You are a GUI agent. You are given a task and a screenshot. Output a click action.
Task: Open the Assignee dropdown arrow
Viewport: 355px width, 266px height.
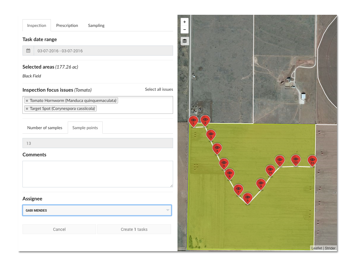tap(168, 210)
